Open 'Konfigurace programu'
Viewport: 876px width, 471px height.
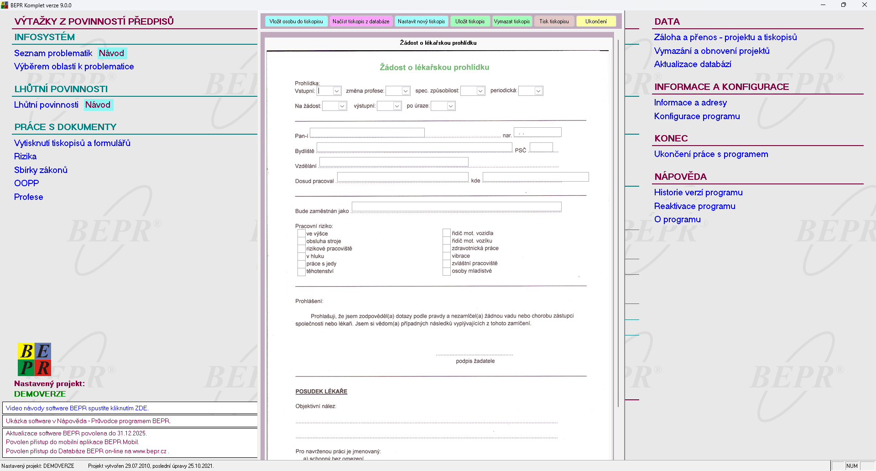tap(697, 116)
